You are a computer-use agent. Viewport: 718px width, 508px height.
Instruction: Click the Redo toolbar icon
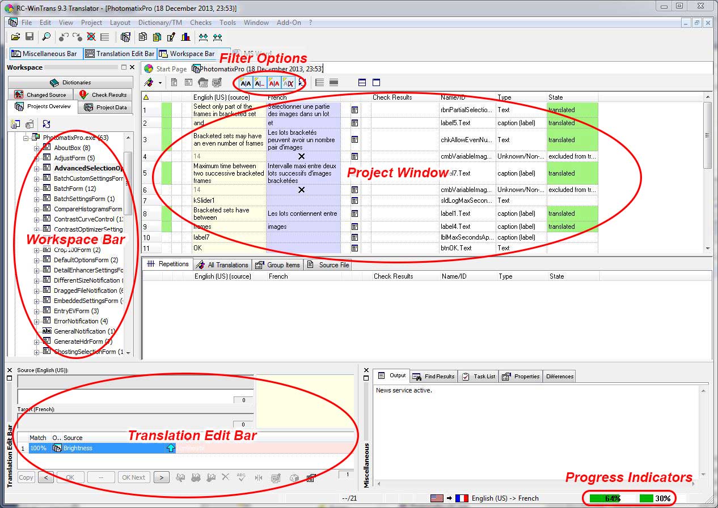77,37
